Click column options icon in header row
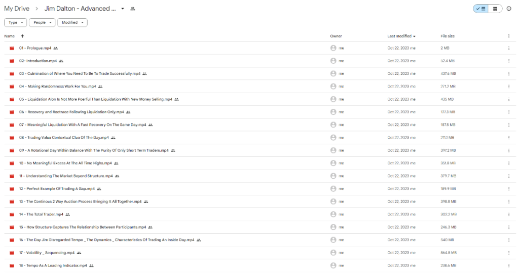Viewport: 519px width, 276px height. (x=508, y=36)
